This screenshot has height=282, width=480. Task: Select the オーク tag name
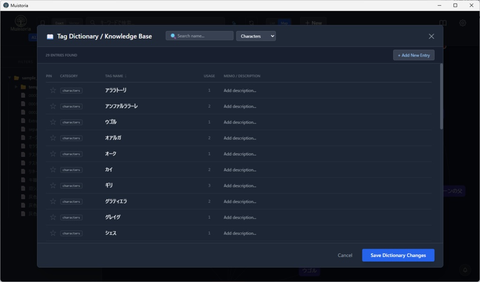(x=111, y=154)
